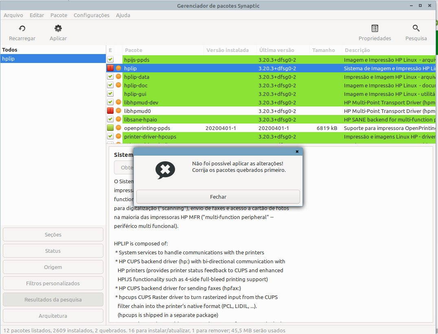Toggle the status checkbox for libhpmud-dev
This screenshot has height=334, width=438.
click(x=110, y=102)
